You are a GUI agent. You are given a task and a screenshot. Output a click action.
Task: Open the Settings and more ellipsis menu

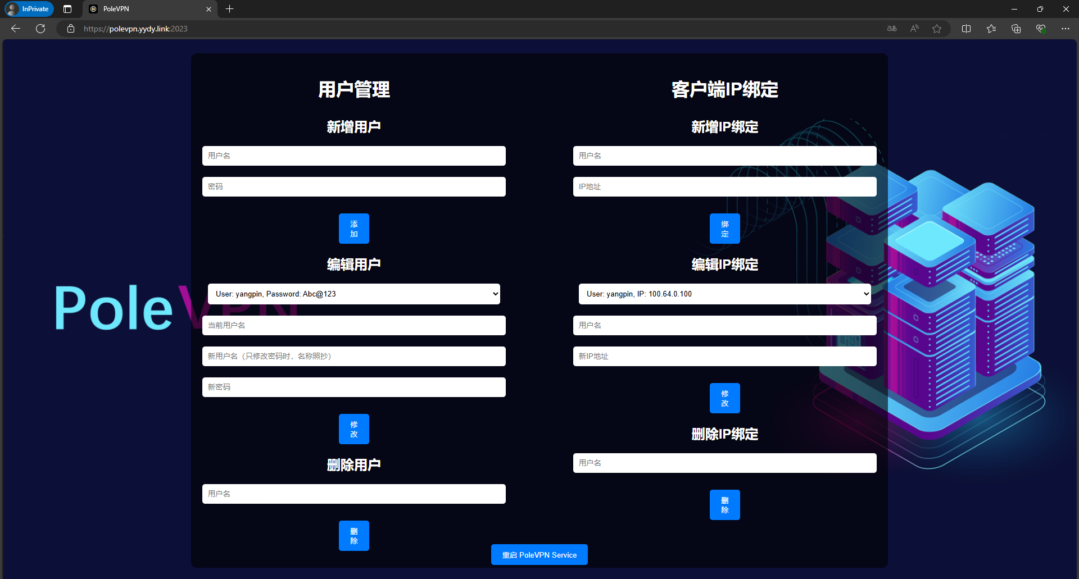click(1066, 29)
